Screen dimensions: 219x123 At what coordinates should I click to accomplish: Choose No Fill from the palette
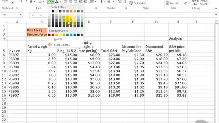tap(58, 39)
